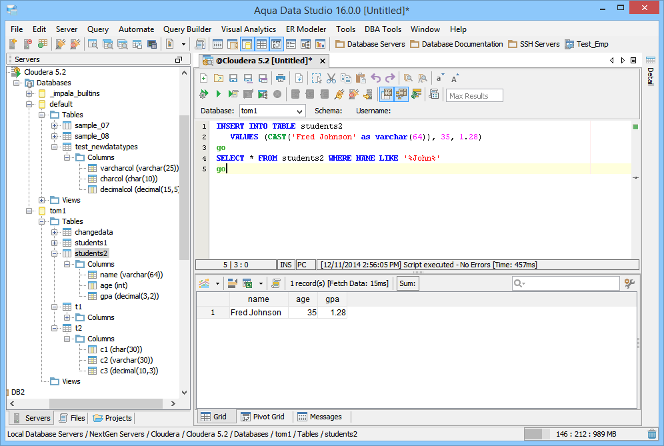Collapse the students2 table node
The width and height of the screenshot is (664, 446).
click(55, 253)
